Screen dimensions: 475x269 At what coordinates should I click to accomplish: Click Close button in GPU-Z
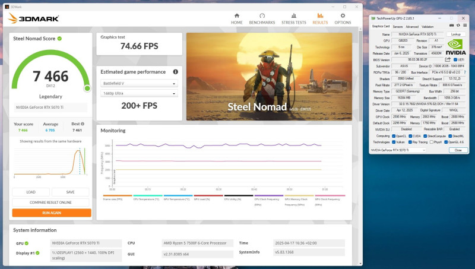[458, 150]
